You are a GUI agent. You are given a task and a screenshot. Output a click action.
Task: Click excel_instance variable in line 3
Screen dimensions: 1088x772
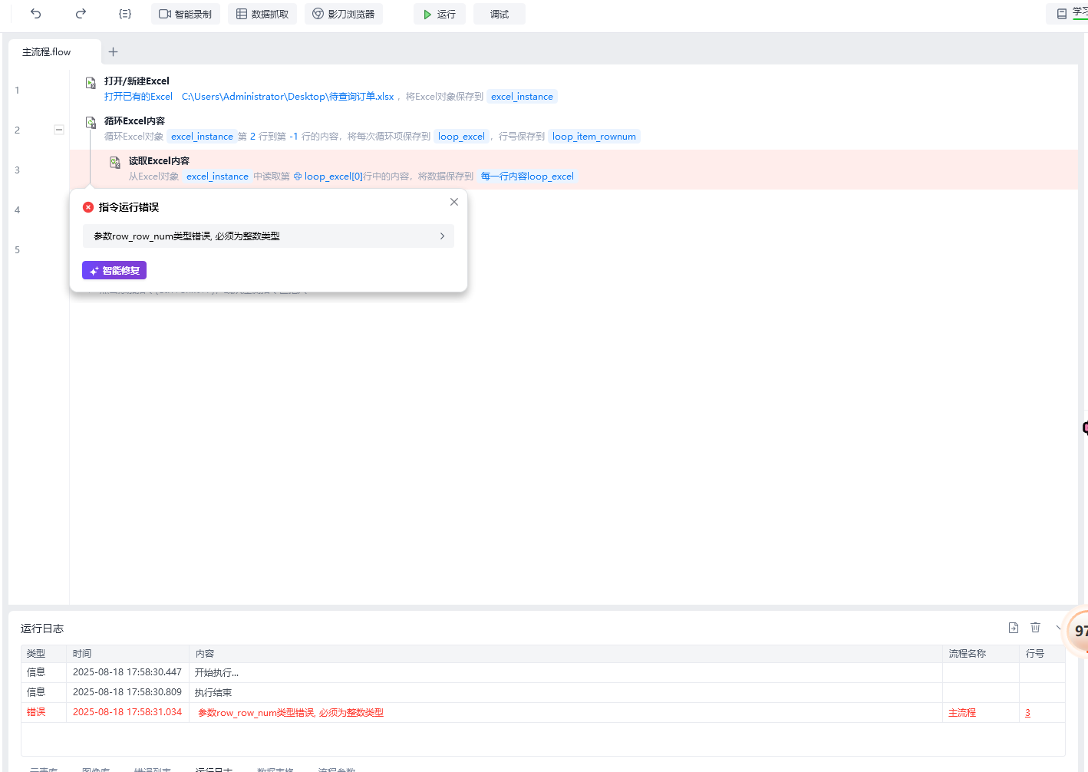[x=217, y=177]
